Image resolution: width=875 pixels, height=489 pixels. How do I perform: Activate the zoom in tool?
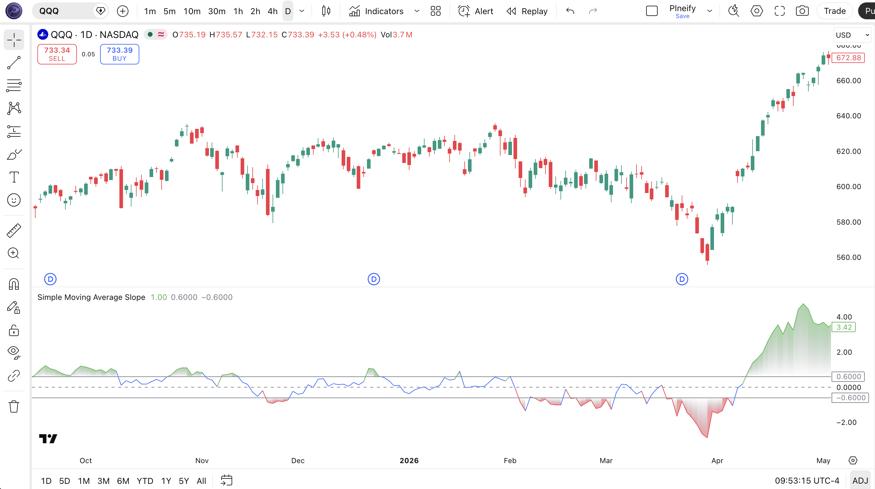click(x=14, y=253)
